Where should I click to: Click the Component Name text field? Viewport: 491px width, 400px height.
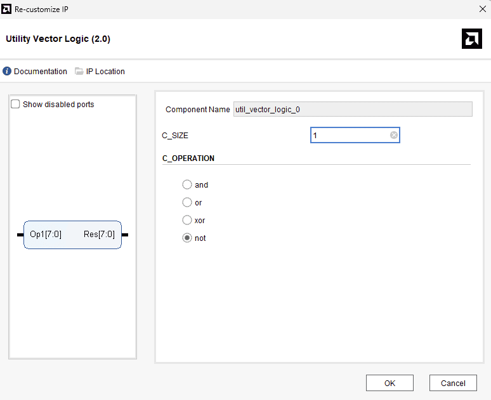coord(353,110)
